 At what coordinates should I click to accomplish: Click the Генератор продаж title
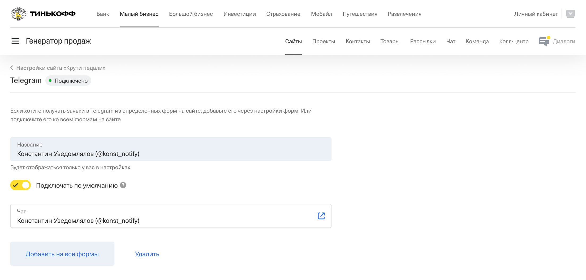point(58,41)
